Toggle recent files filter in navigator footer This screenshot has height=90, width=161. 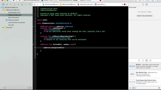point(28,88)
